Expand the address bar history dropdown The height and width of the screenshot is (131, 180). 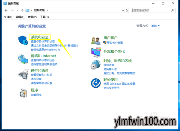[x=123, y=10]
